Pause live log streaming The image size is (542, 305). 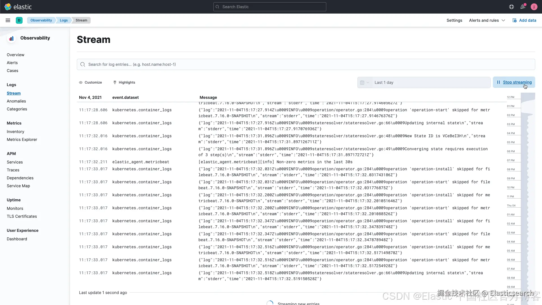click(x=514, y=82)
